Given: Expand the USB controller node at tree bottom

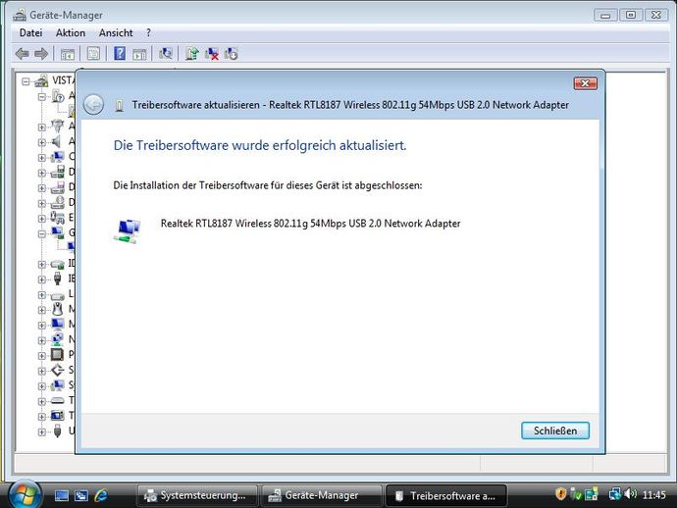Looking at the screenshot, I should 42,432.
